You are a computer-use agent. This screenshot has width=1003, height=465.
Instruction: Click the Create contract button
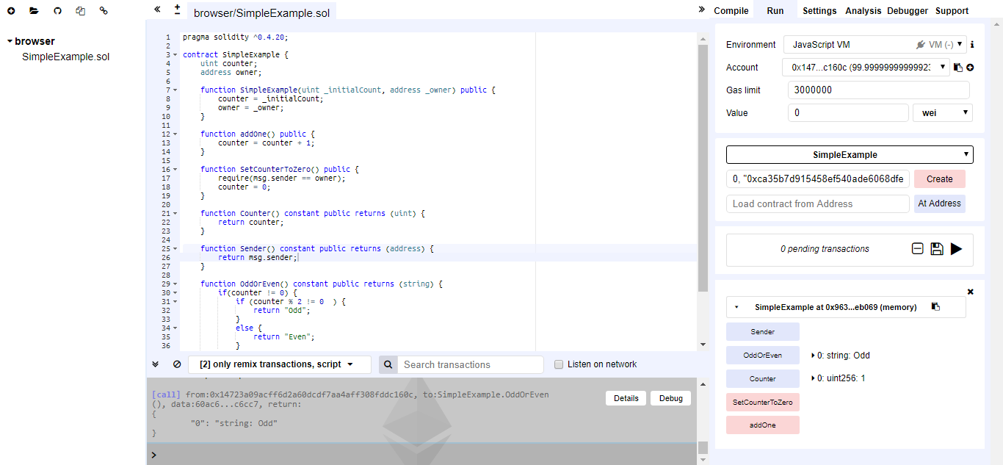[940, 179]
